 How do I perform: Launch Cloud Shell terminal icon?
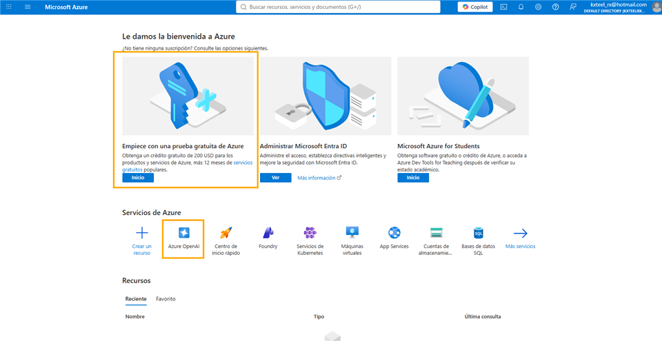503,7
